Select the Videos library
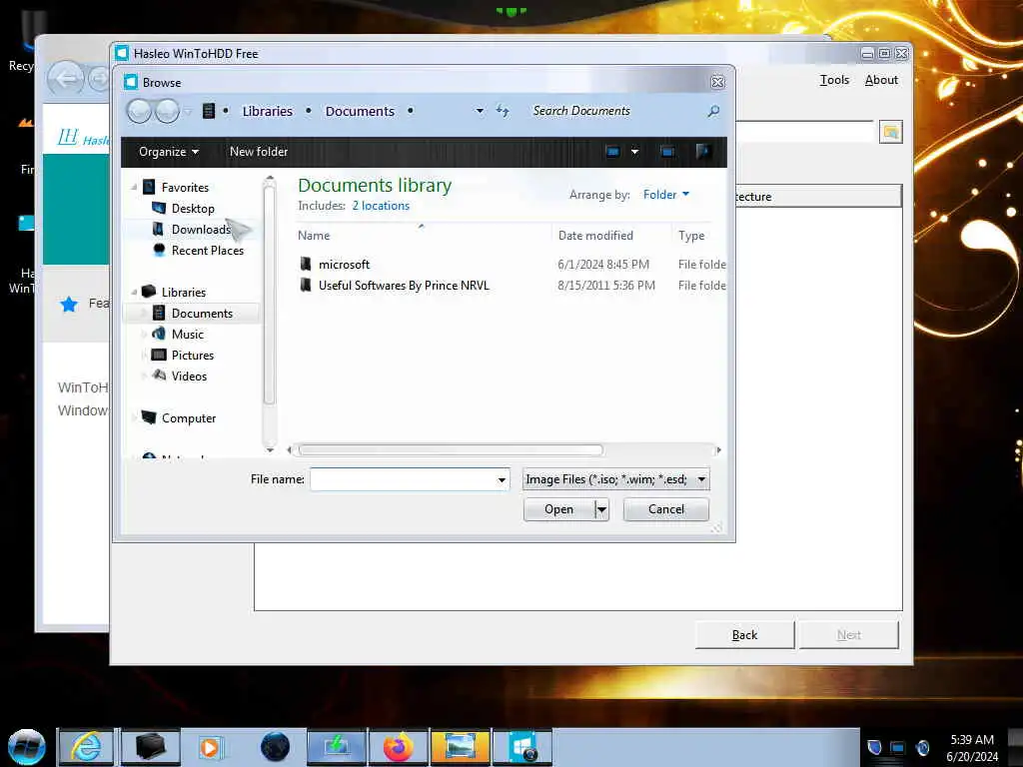 (189, 377)
